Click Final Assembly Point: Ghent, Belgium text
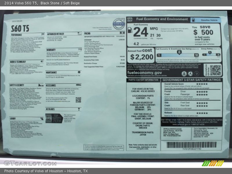Viewport: 232px width, 174px height. coord(143,116)
